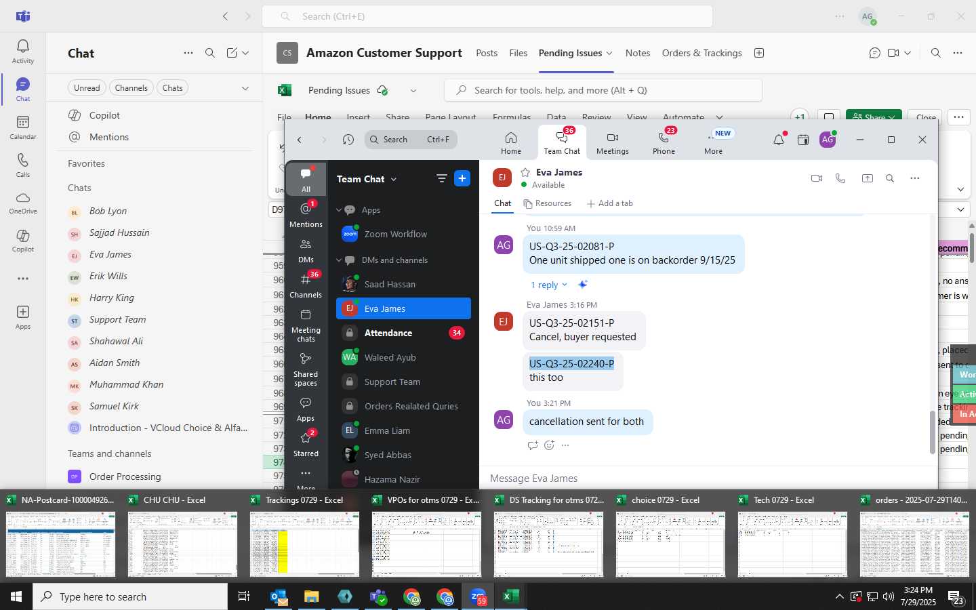
Task: Toggle the Channels filter pill
Action: [131, 87]
